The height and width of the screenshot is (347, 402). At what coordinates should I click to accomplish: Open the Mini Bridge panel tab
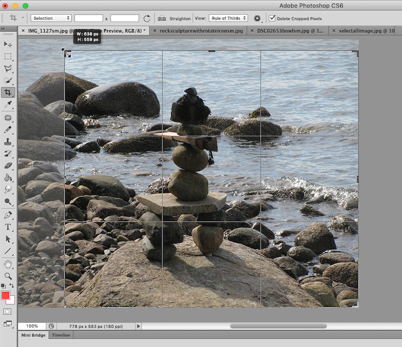point(33,335)
